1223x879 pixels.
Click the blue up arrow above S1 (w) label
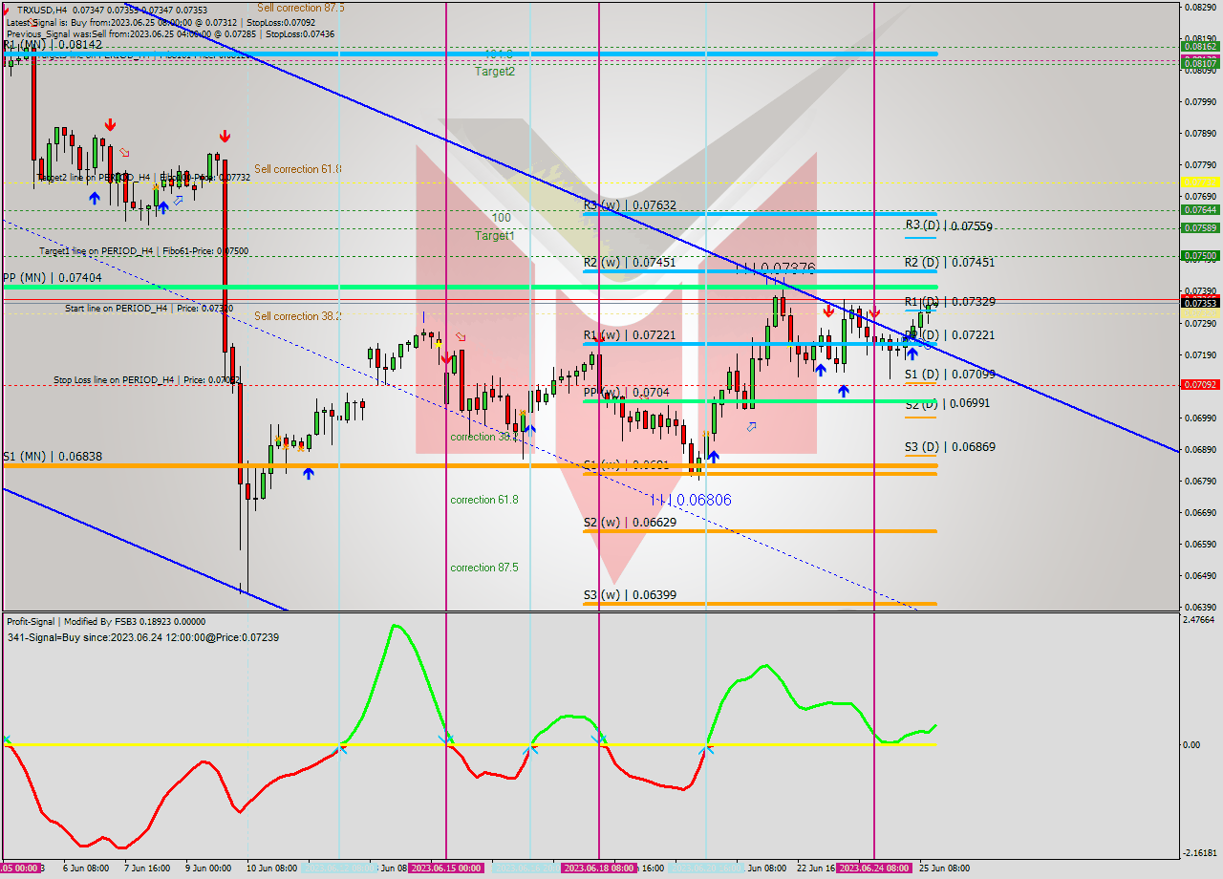(713, 458)
